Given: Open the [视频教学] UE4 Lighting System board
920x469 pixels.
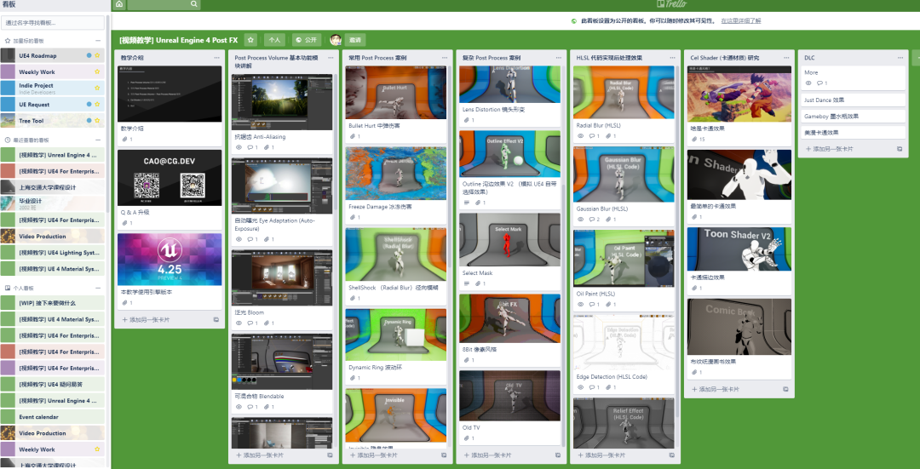Looking at the screenshot, I should click(53, 253).
